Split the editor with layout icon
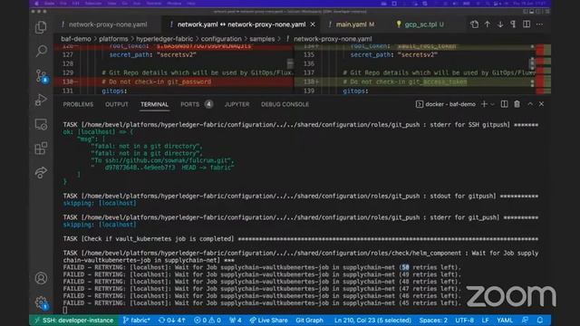This screenshot has height=326, width=580. (527, 24)
